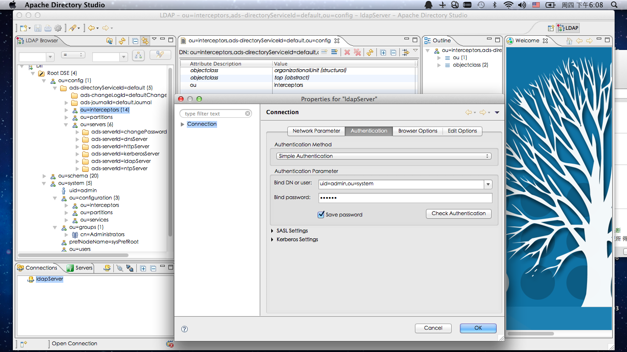Click Link with Editor in LDAP Browser
Image resolution: width=627 pixels, height=352 pixels.
click(145, 41)
